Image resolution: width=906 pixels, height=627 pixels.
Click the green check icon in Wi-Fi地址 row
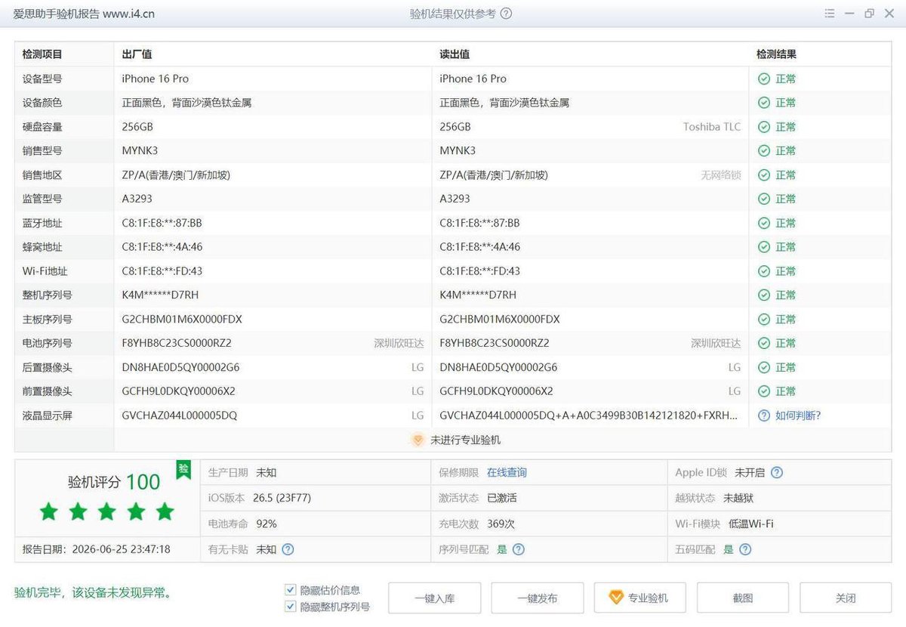(764, 271)
